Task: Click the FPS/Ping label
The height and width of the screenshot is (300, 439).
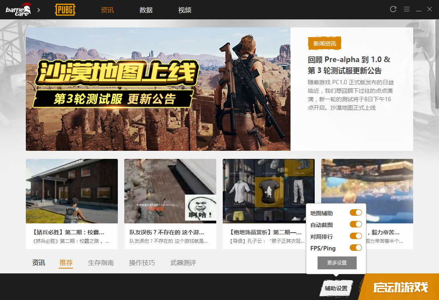Action: [x=323, y=248]
